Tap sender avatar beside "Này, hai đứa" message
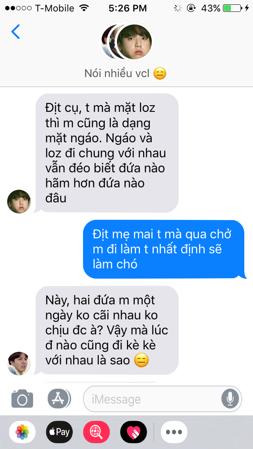Screen dimensions: 253x449 tap(19, 364)
